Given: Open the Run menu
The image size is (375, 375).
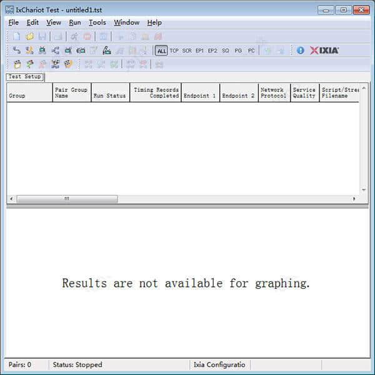Looking at the screenshot, I should coord(75,22).
